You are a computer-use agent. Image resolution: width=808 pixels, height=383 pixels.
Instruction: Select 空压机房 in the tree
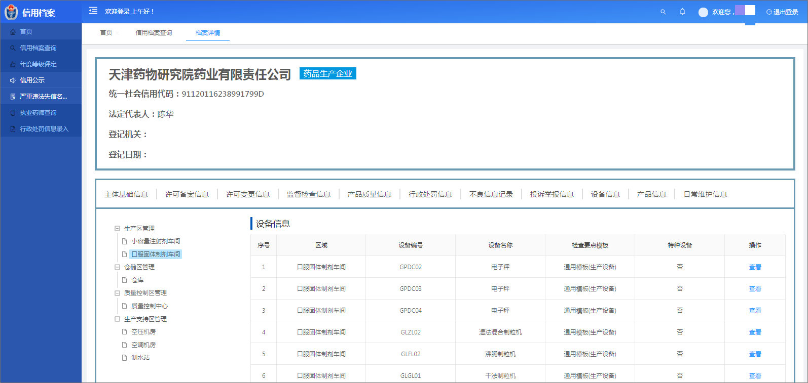[x=143, y=332]
